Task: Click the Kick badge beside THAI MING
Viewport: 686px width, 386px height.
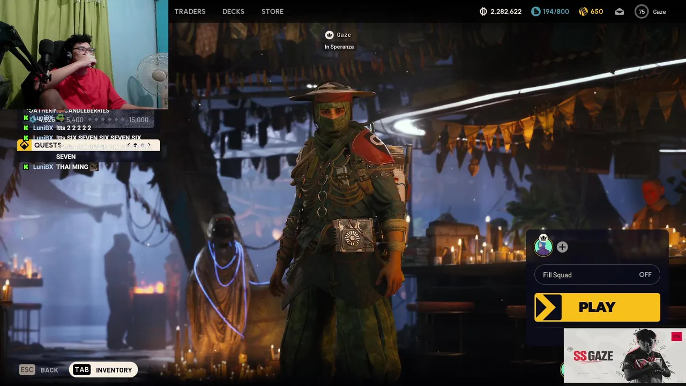Action: click(x=26, y=167)
